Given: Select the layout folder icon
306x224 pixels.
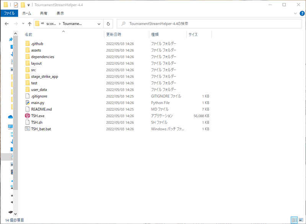Looking at the screenshot, I should [x=28, y=63].
